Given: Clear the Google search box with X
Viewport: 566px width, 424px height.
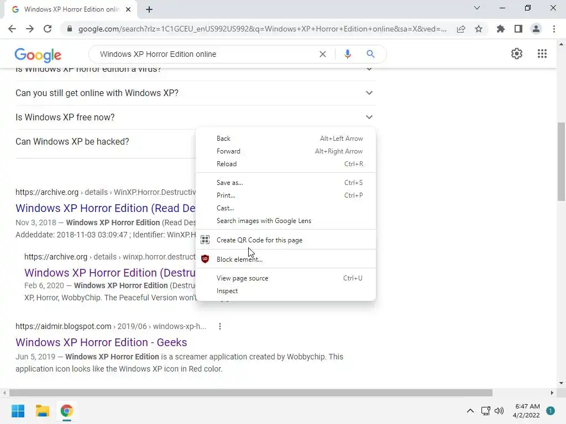Looking at the screenshot, I should tap(323, 54).
